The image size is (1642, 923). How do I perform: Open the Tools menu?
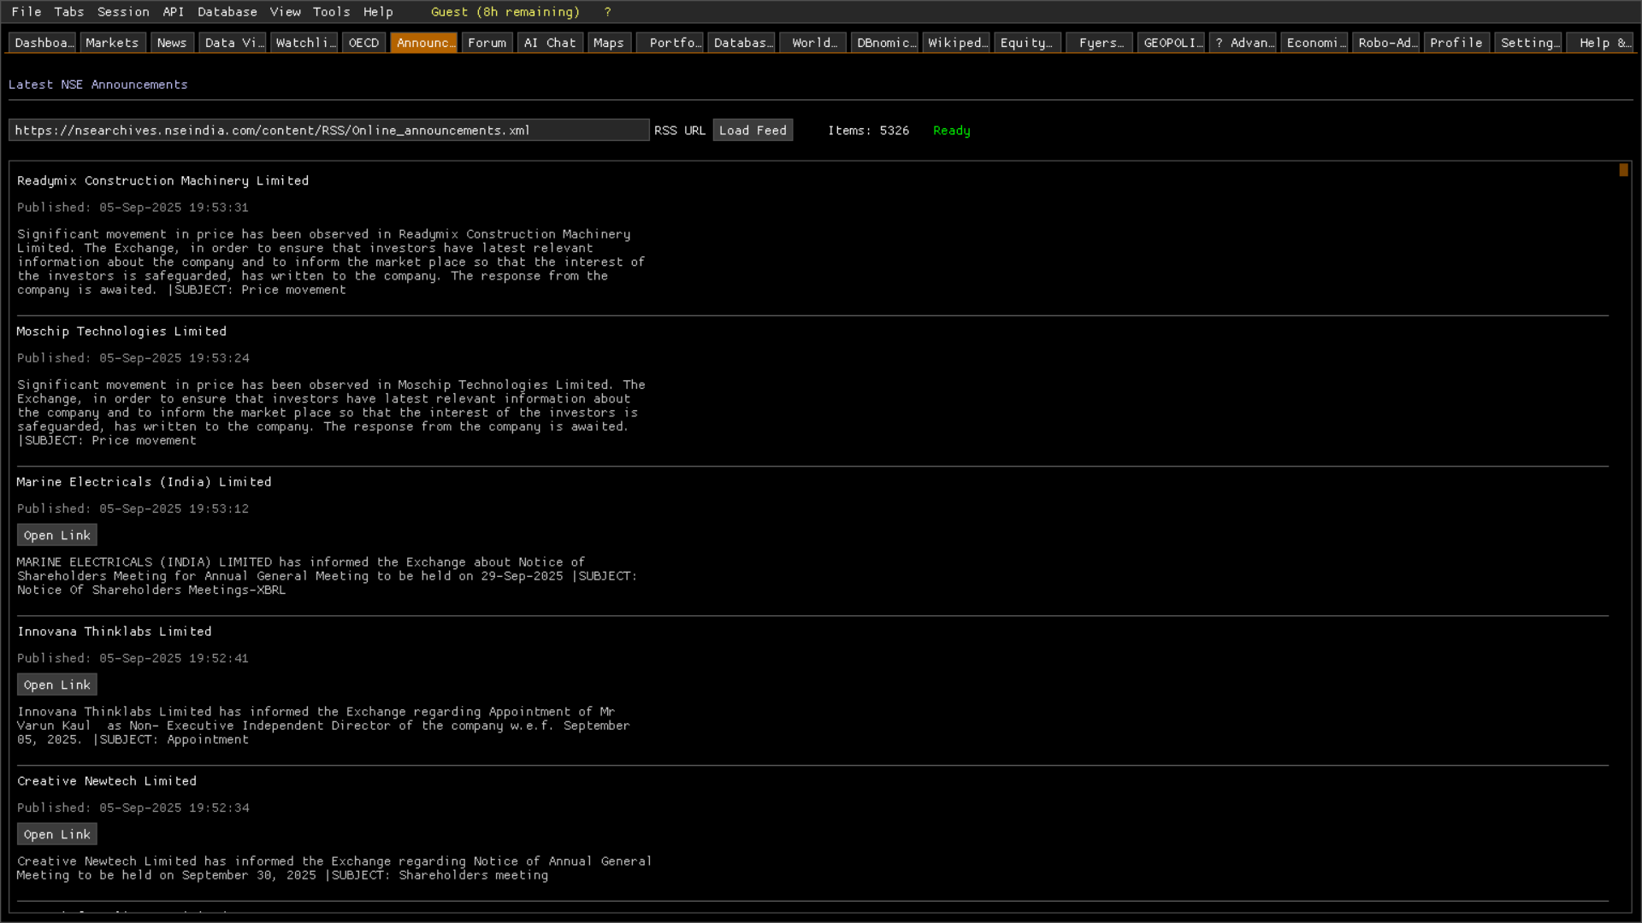[331, 12]
